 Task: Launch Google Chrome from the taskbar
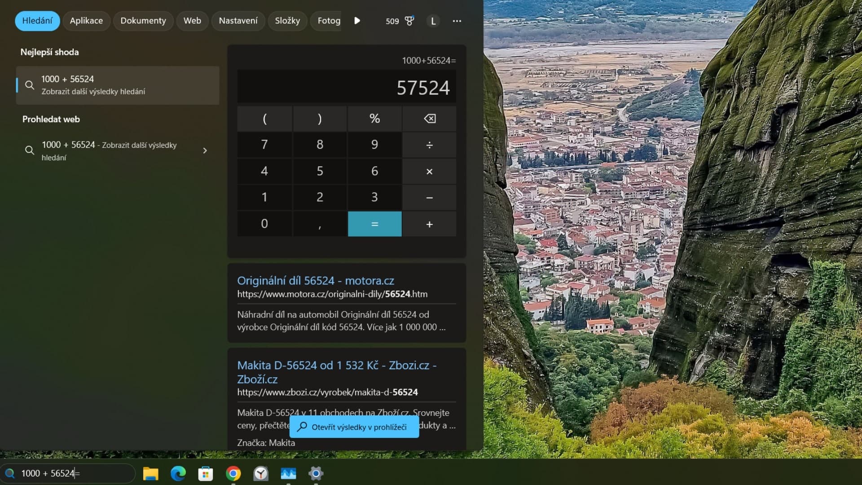[233, 473]
